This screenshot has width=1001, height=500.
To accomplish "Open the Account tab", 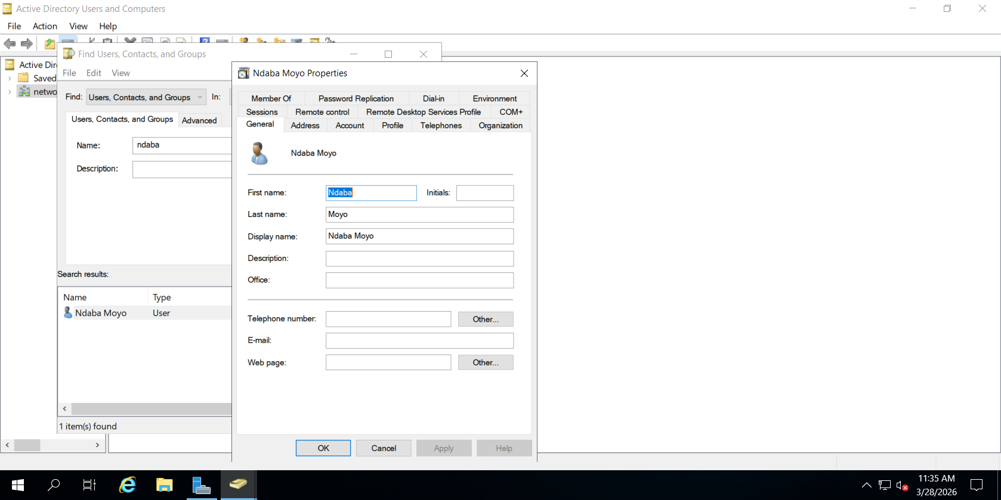I will click(x=350, y=126).
